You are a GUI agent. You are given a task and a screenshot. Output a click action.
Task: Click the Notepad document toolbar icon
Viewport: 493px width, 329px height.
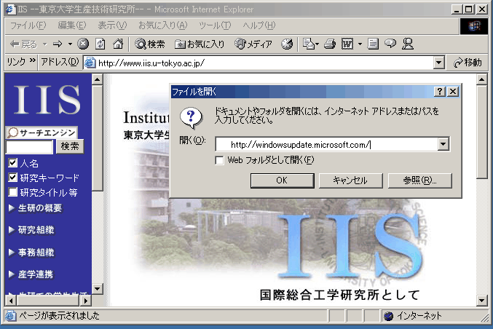pyautogui.click(x=373, y=44)
